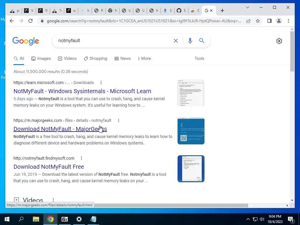Click horizontal scrollbar right arrow

[287, 205]
